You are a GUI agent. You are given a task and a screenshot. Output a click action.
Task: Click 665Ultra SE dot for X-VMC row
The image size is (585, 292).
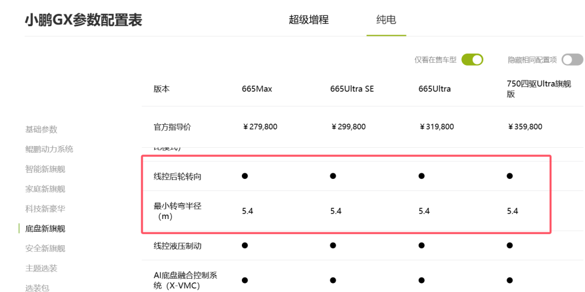pos(333,280)
